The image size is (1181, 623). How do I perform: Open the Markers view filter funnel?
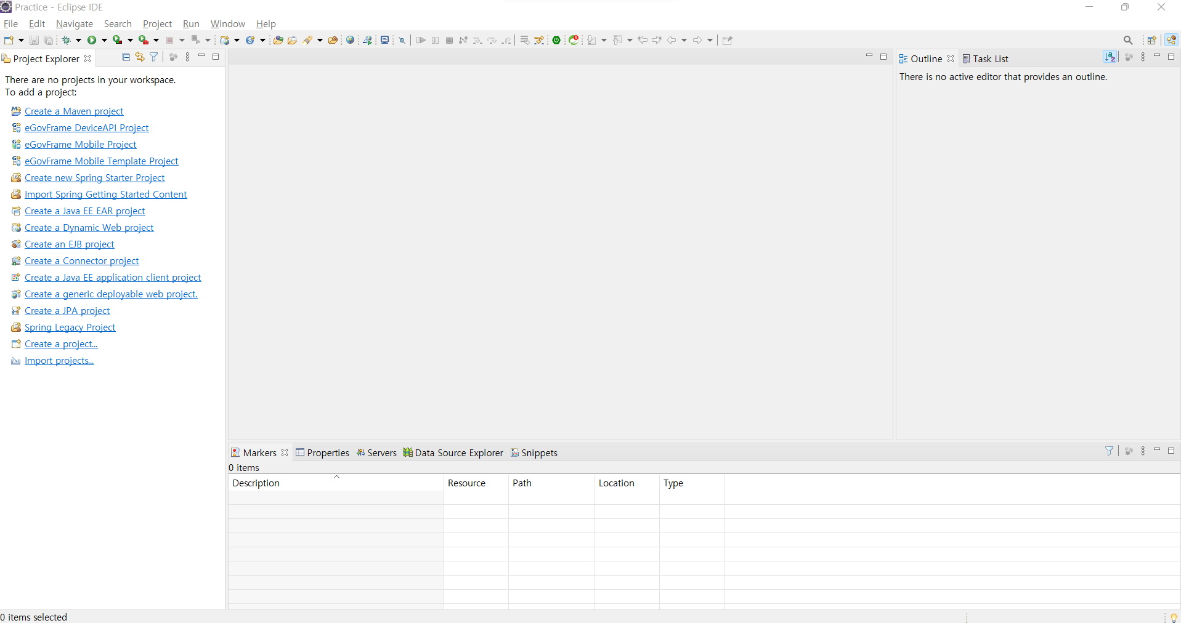tap(1110, 451)
